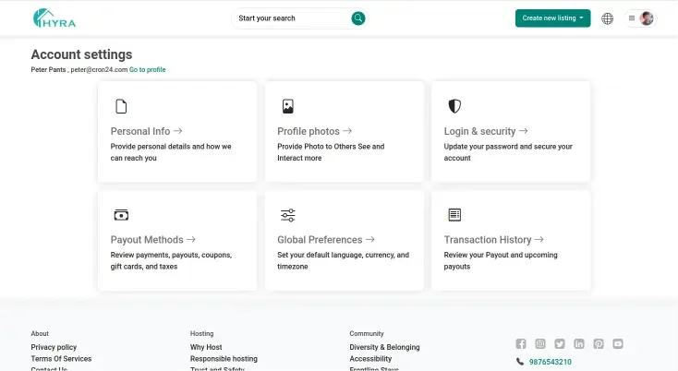678x371 pixels.
Task: Click the "Account settings" page title
Action: (81, 54)
